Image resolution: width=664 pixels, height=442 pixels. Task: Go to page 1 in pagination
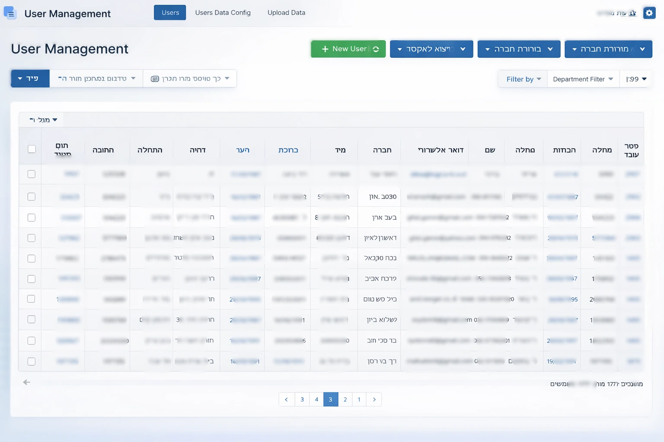pos(359,399)
